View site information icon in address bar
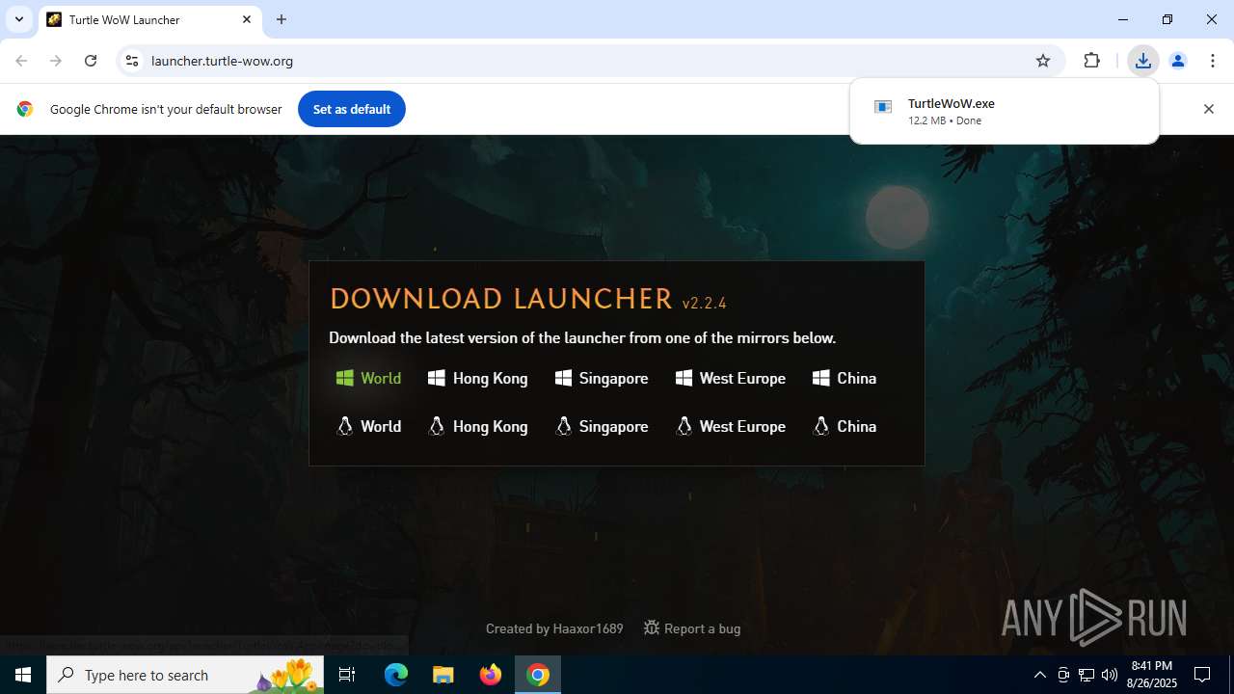The image size is (1234, 694). click(132, 61)
